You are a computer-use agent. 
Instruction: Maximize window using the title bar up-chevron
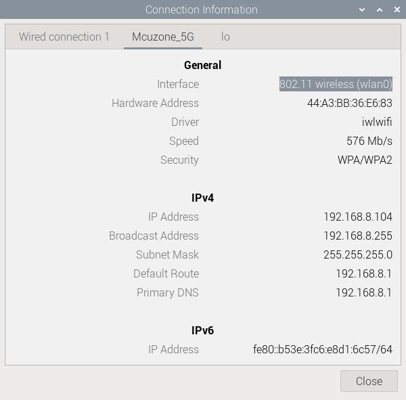(380, 10)
